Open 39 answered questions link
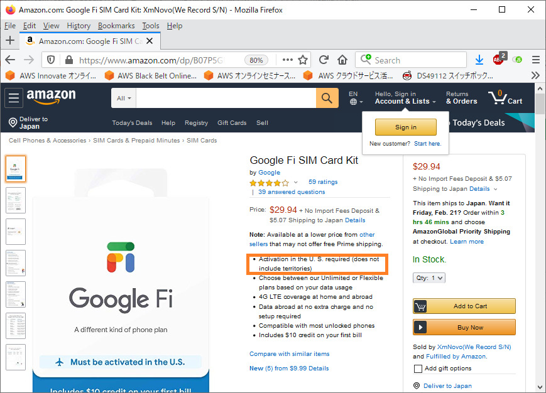Viewport: 546px width, 393px height. point(292,192)
